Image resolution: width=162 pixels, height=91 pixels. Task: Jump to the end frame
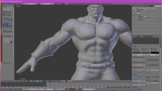(x=64, y=89)
